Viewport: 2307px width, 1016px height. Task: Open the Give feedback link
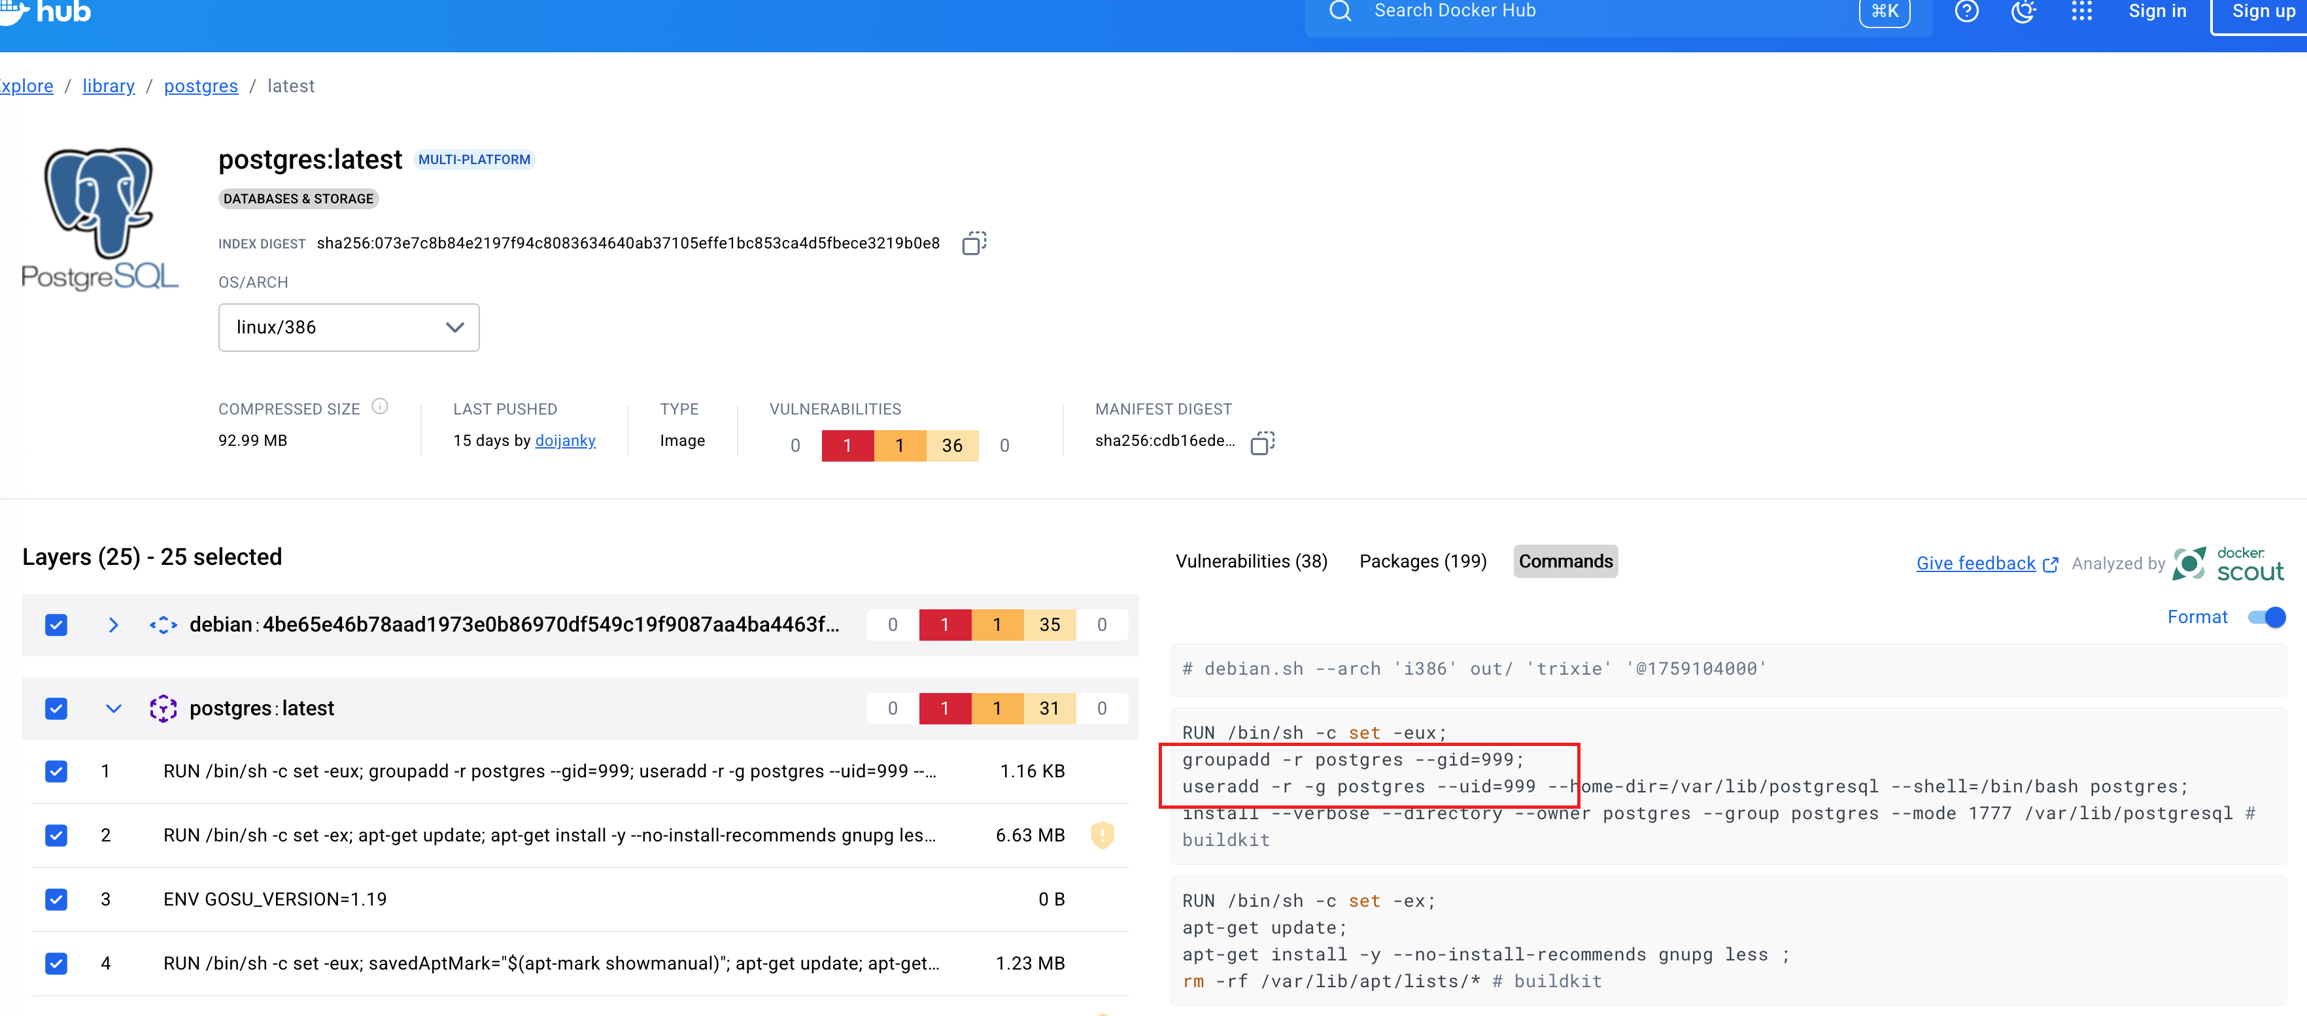coord(1987,564)
